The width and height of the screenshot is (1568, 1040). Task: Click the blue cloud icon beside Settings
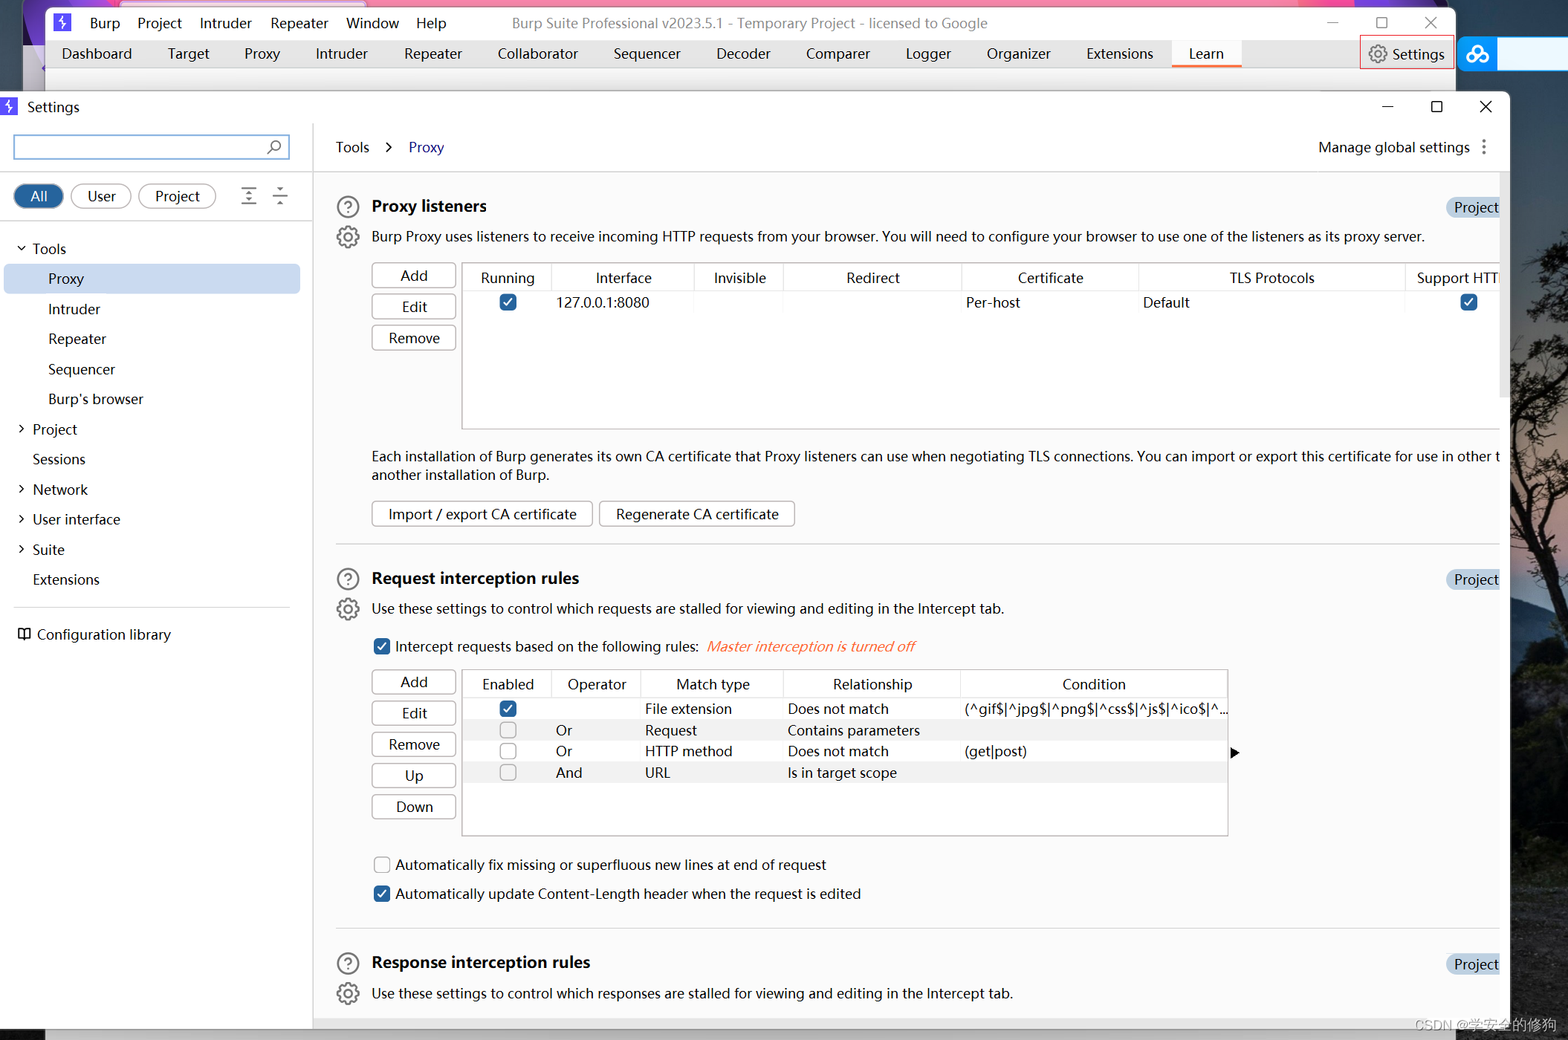[1477, 54]
